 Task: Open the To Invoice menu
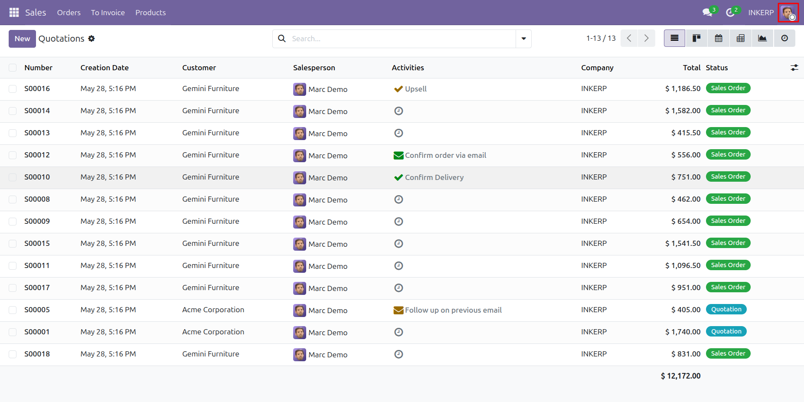[x=108, y=13]
